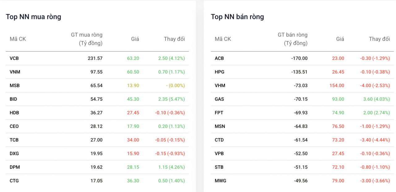396x192 pixels.
Task: Click TCB price 34.00
Action: coord(133,140)
